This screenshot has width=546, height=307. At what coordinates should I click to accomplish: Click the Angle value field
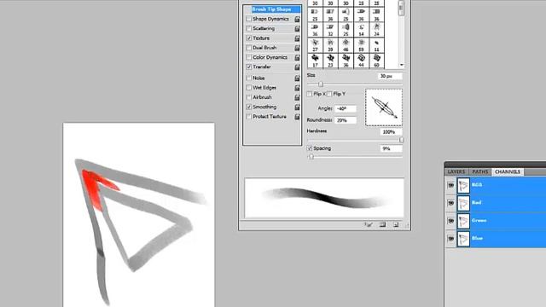(345, 108)
